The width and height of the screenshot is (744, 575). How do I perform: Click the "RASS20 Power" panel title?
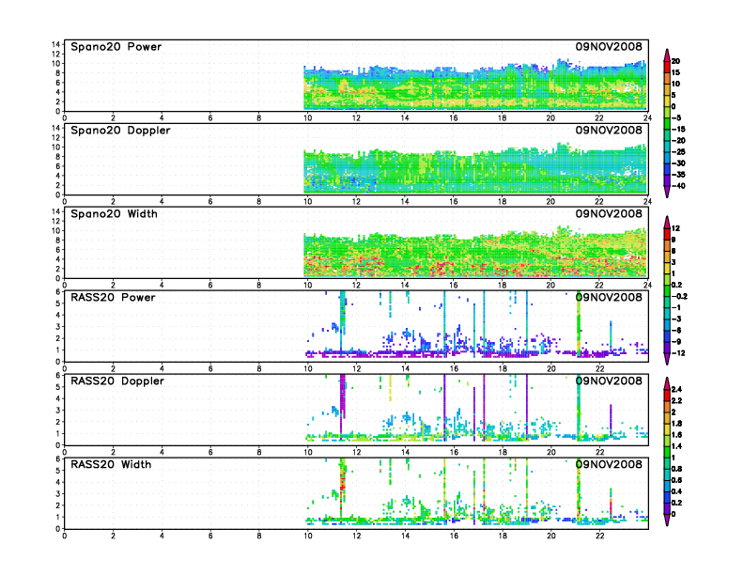(x=113, y=298)
